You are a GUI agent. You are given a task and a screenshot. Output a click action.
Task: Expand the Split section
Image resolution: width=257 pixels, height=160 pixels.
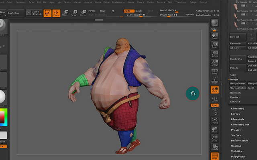233,75
